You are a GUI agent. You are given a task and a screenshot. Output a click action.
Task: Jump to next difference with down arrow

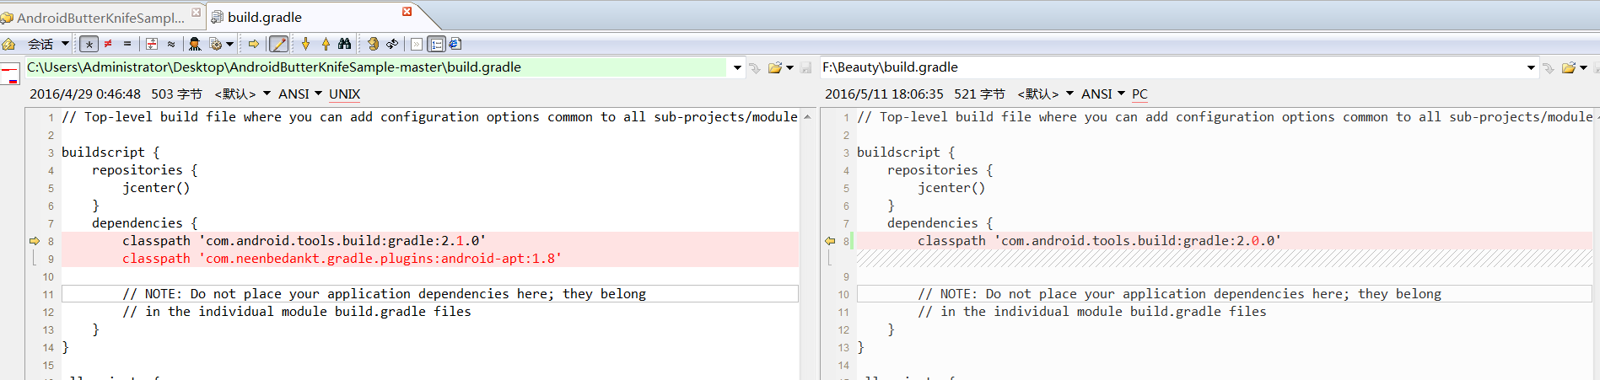pos(305,44)
